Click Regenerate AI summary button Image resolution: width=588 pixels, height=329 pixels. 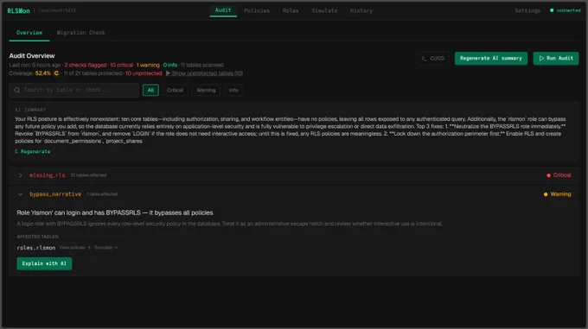click(491, 59)
